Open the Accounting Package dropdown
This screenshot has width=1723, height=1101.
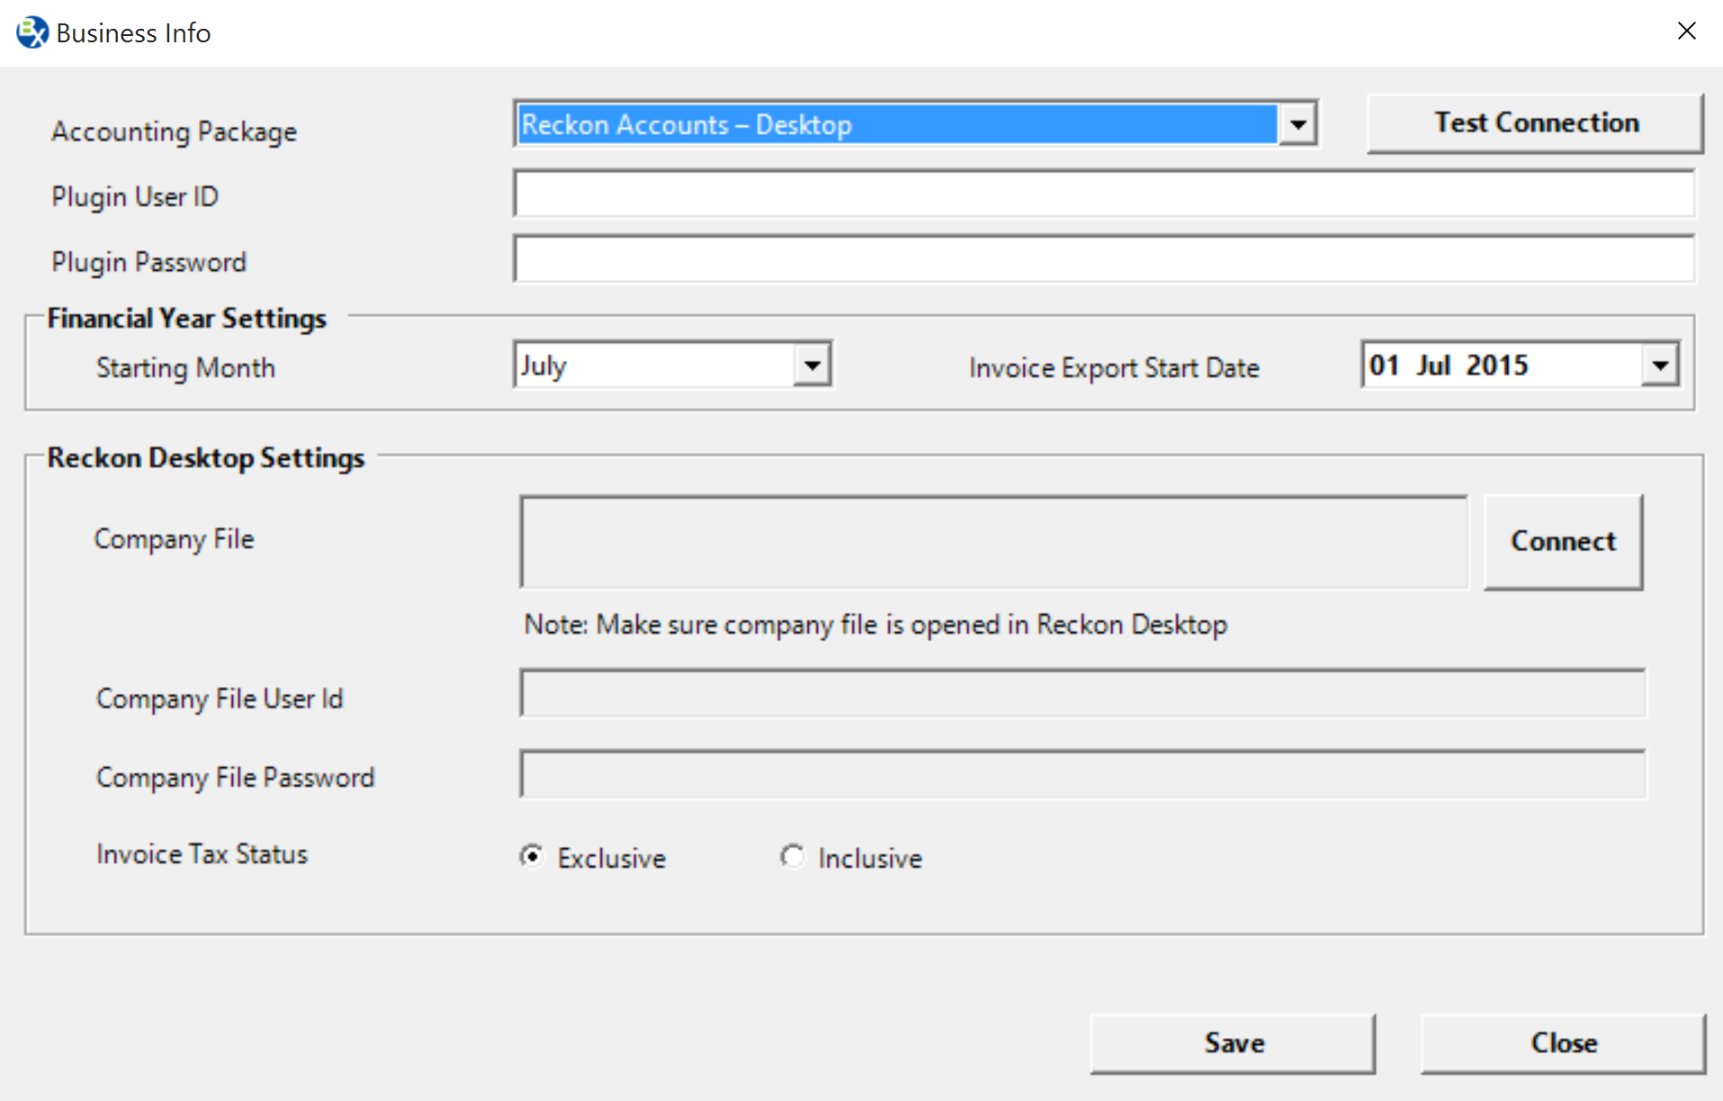1297,124
